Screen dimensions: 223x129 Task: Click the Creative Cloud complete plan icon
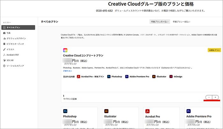[x=65, y=50]
